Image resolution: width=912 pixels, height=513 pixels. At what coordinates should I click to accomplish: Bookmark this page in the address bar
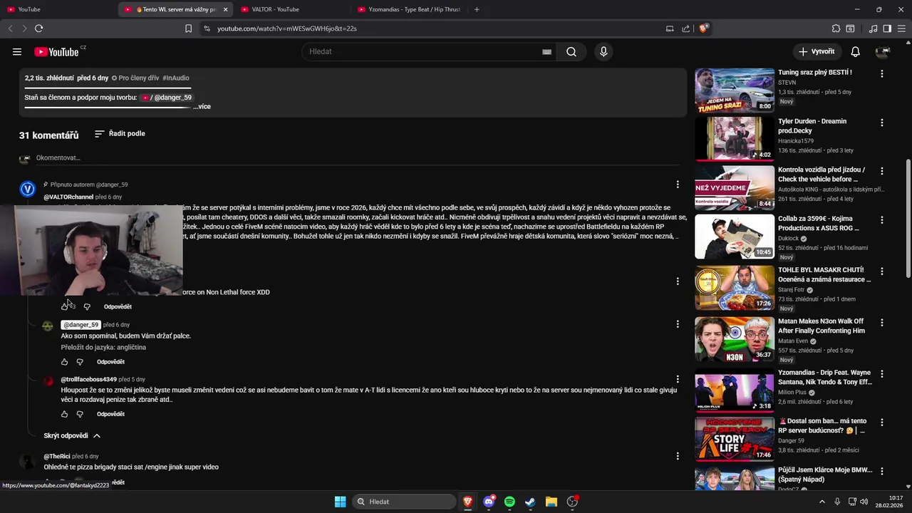(x=188, y=28)
